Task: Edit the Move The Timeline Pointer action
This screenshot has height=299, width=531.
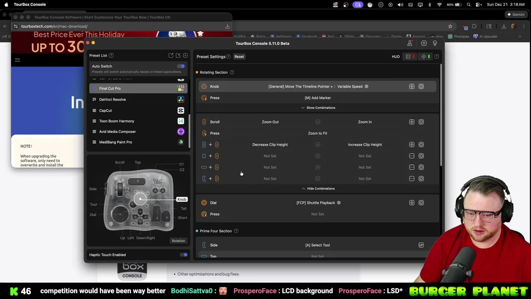Action: 315,86
